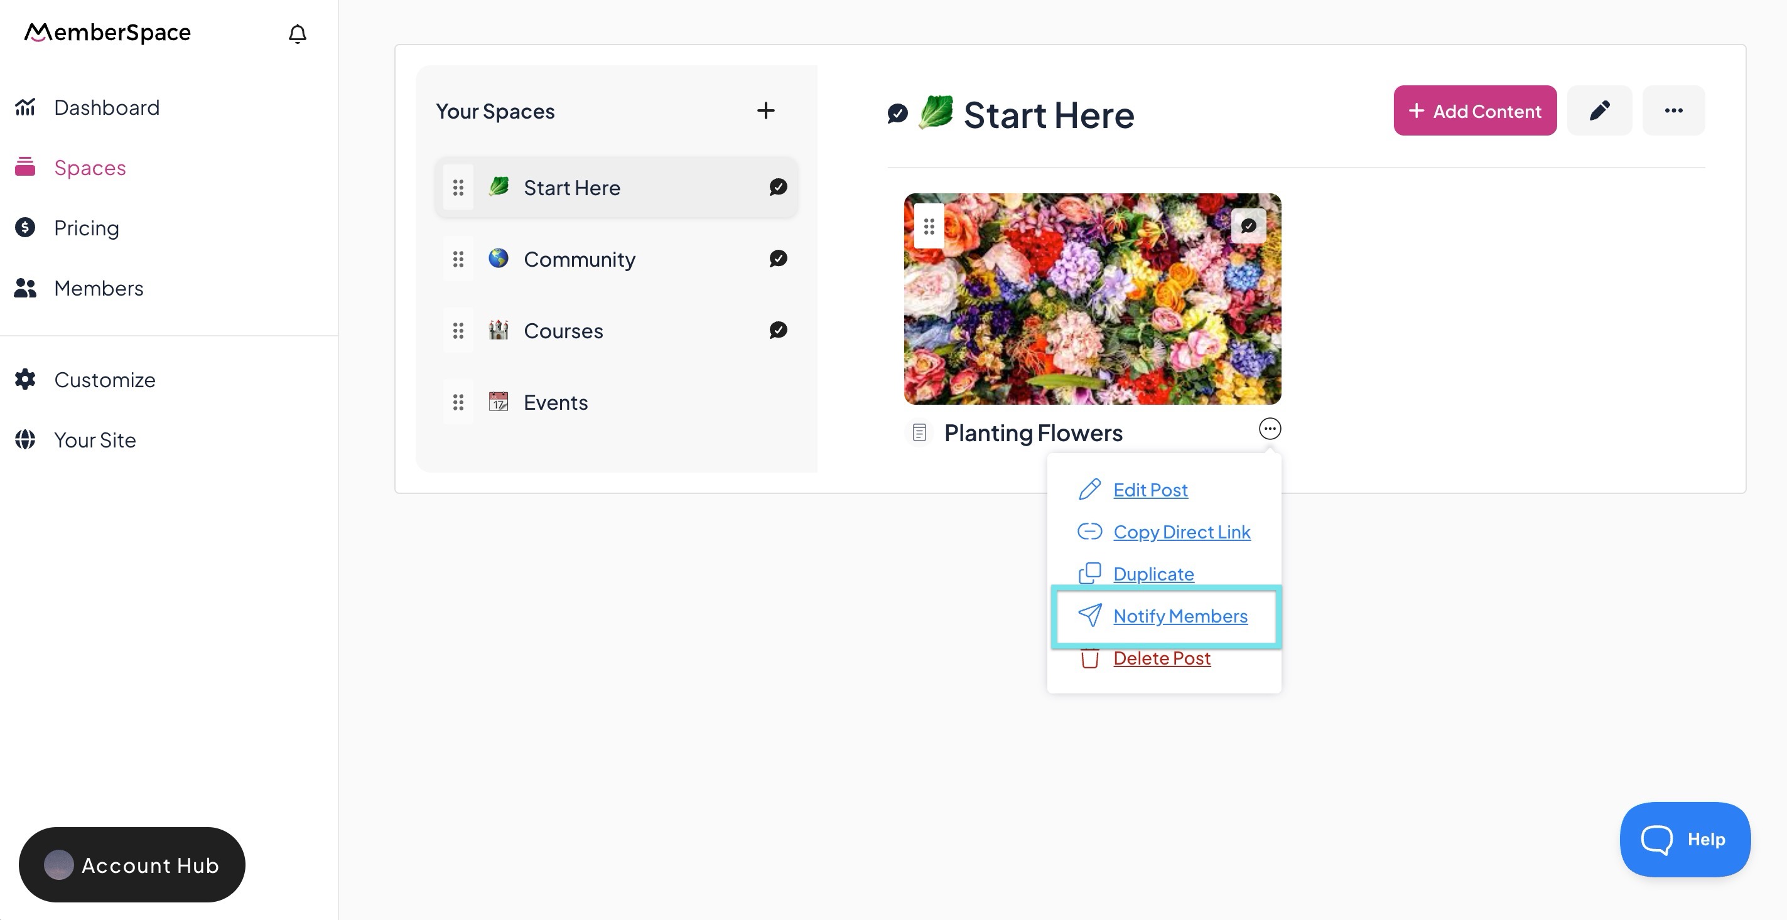The width and height of the screenshot is (1787, 920).
Task: Open the Help chat widget
Action: coord(1684,839)
